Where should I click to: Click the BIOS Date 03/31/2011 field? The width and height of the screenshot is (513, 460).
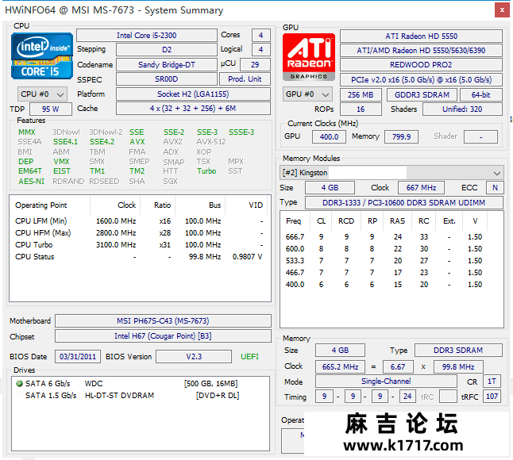point(78,356)
